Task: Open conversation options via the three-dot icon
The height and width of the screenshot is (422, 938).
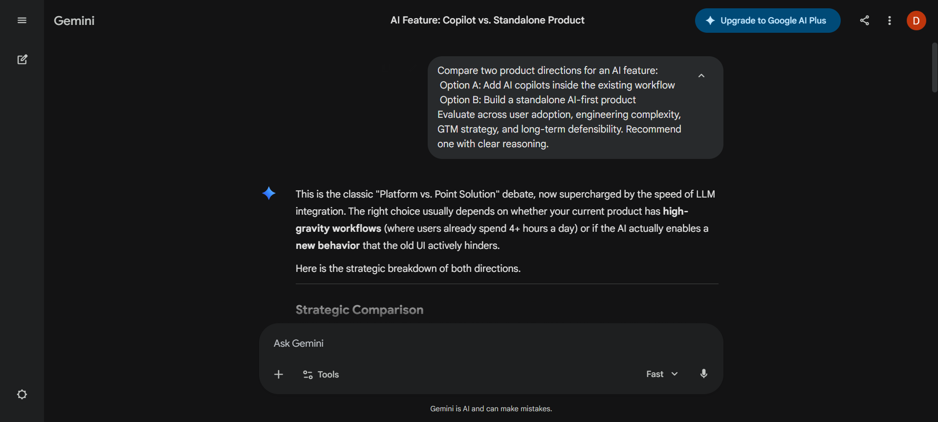Action: pyautogui.click(x=889, y=21)
